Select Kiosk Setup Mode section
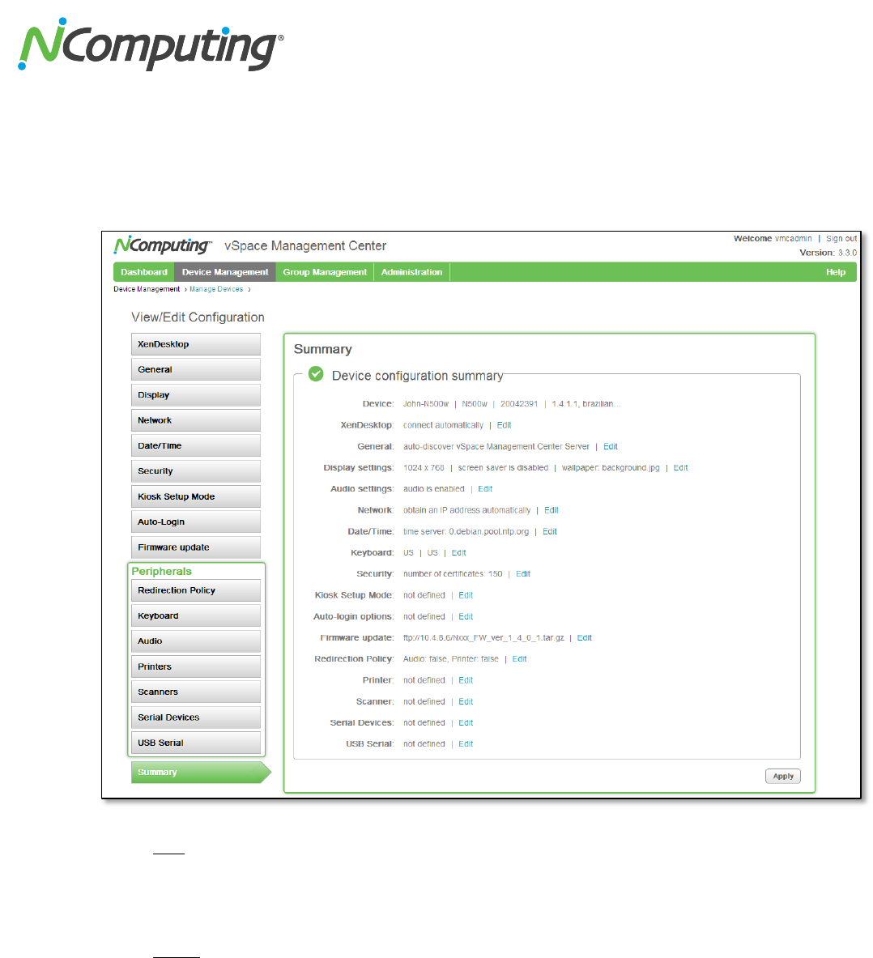Viewport: 873px width, 958px height. (x=195, y=496)
